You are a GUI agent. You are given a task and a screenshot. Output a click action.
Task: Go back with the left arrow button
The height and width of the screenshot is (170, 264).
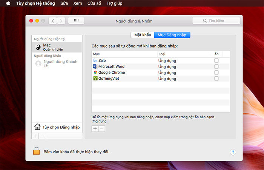click(53, 21)
